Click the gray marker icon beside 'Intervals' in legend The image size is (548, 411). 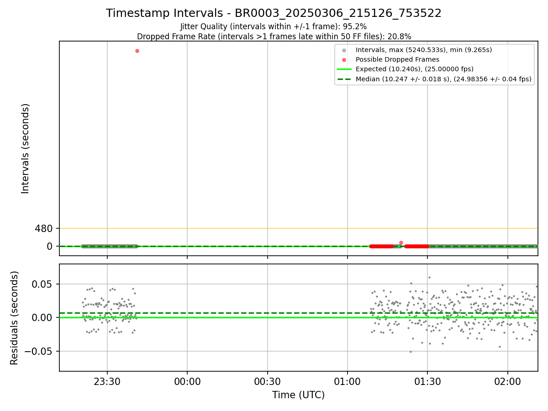[x=344, y=50]
